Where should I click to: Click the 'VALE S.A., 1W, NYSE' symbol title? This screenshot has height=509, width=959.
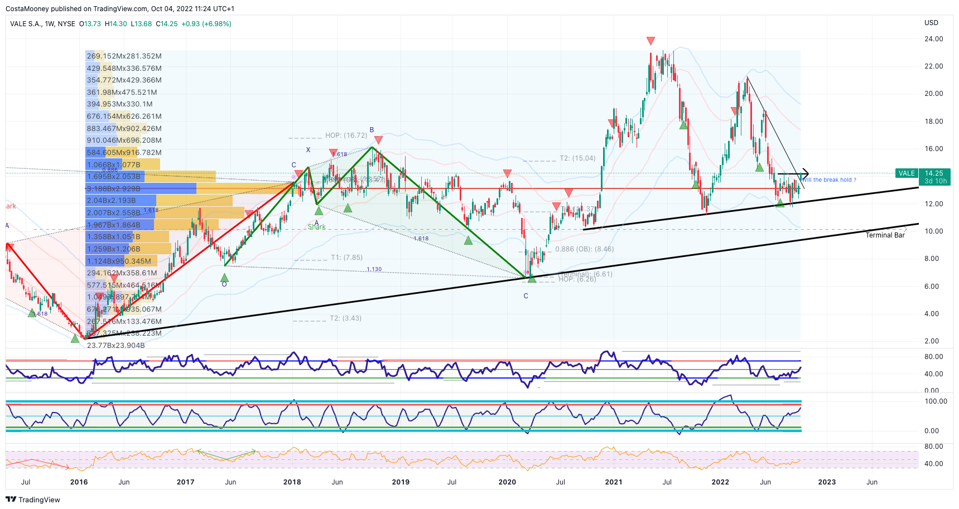coord(42,24)
